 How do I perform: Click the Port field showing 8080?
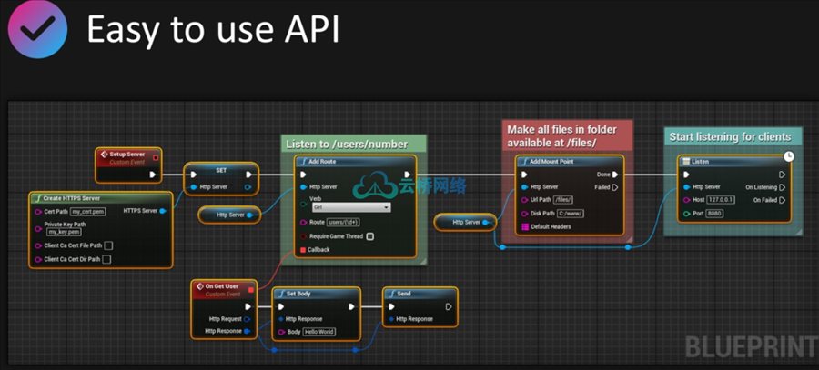point(715,215)
